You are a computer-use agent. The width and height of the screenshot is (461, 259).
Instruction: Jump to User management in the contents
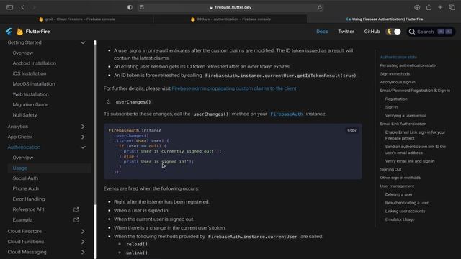397,186
